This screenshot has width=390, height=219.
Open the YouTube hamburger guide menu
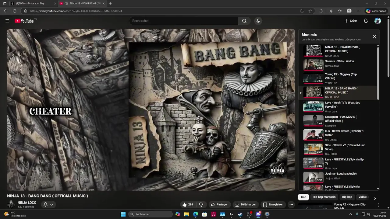click(x=7, y=21)
